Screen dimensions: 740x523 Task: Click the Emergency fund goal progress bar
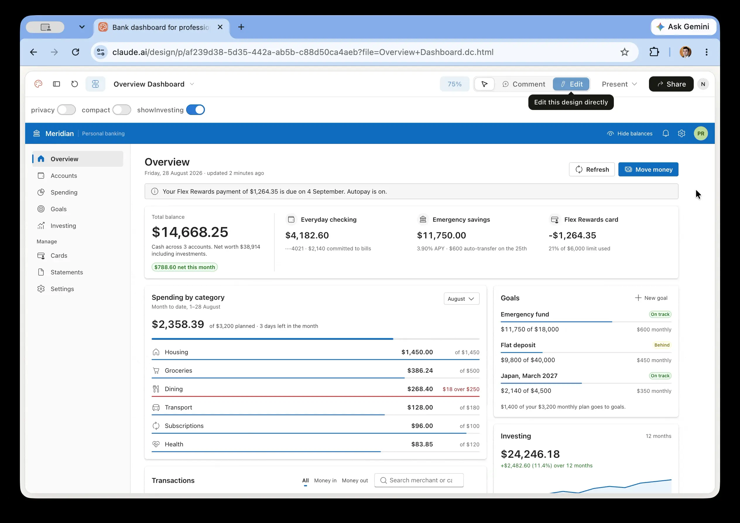click(x=586, y=322)
